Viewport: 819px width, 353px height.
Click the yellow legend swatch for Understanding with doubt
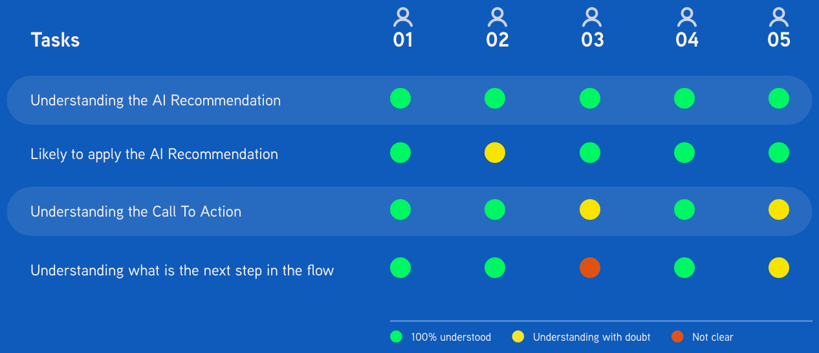(518, 337)
